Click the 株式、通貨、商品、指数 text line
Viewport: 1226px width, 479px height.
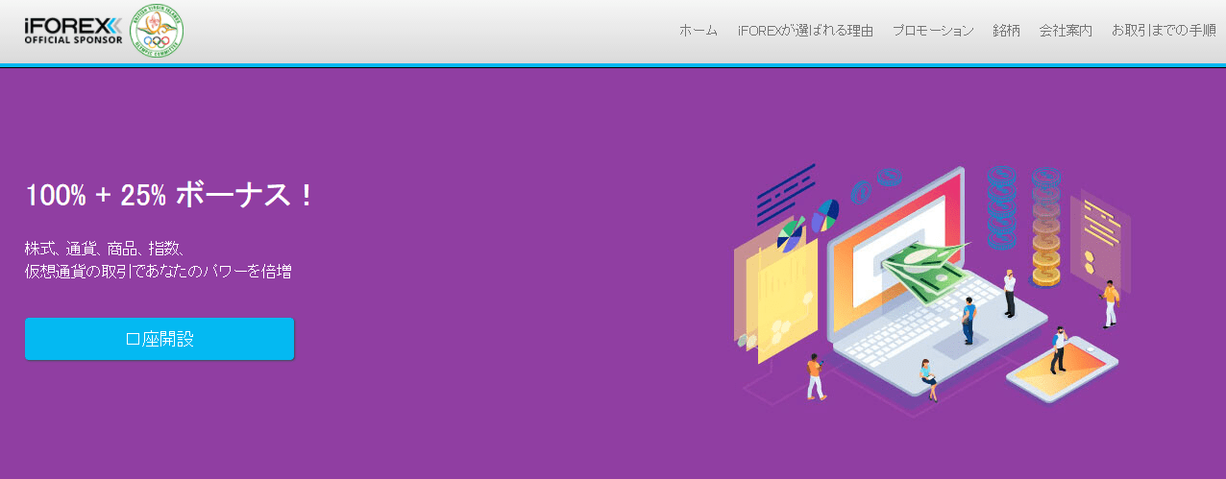tap(104, 249)
